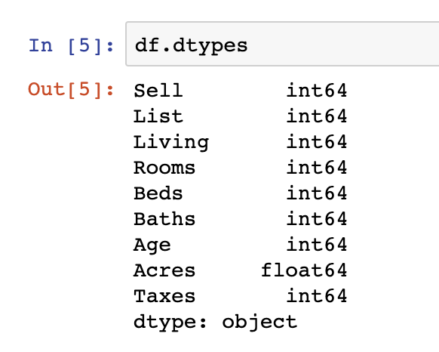Screen dimensions: 439x352
Task: Click the Sell row in output
Action: (240, 91)
